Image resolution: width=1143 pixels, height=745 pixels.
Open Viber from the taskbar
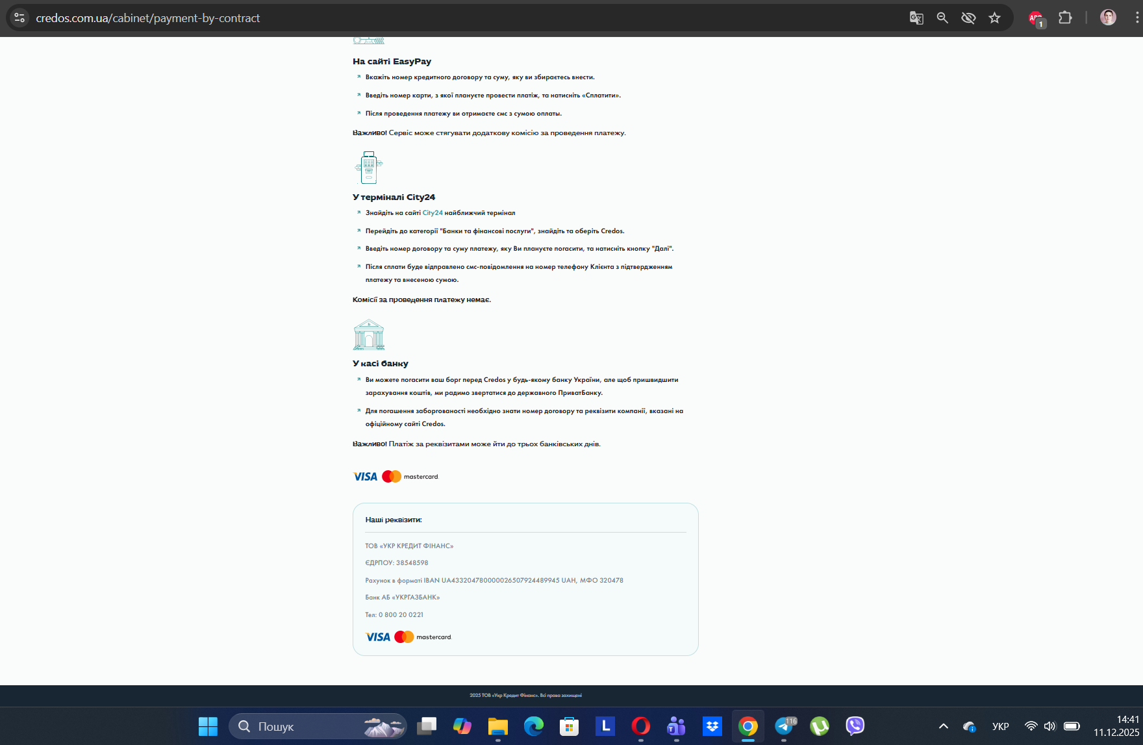(855, 726)
